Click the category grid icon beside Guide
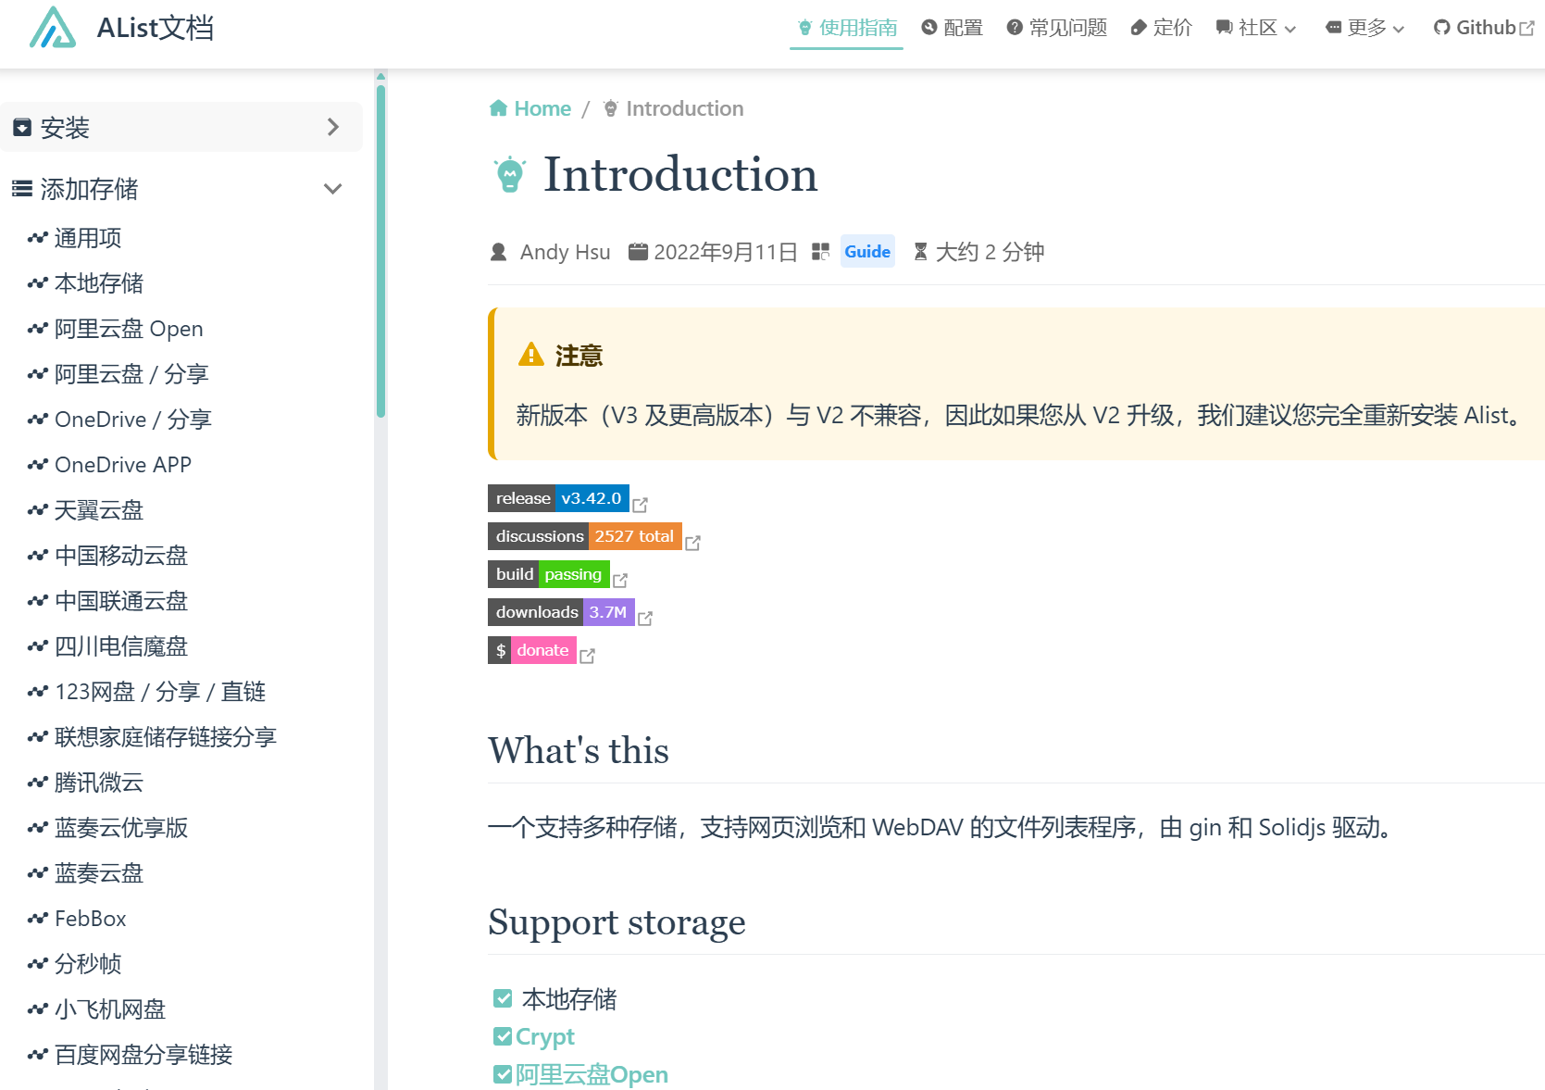This screenshot has height=1090, width=1545. coord(820,252)
